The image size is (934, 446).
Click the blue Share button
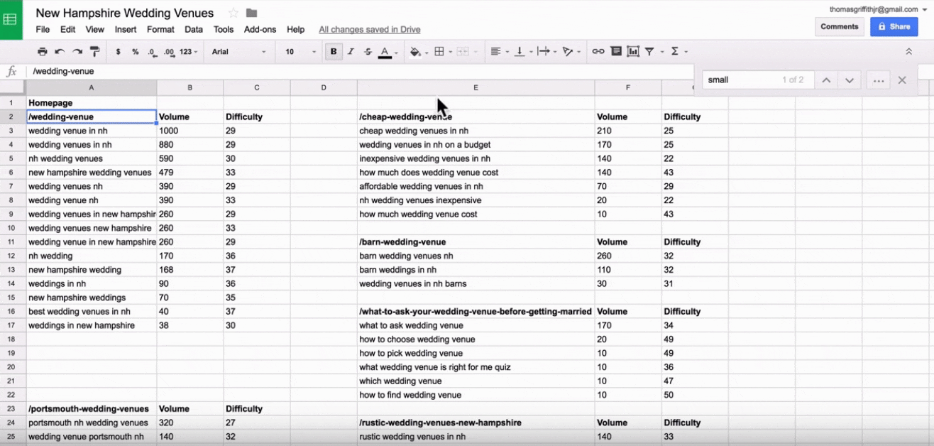pyautogui.click(x=894, y=26)
